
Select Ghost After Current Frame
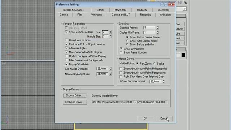point(127,41)
